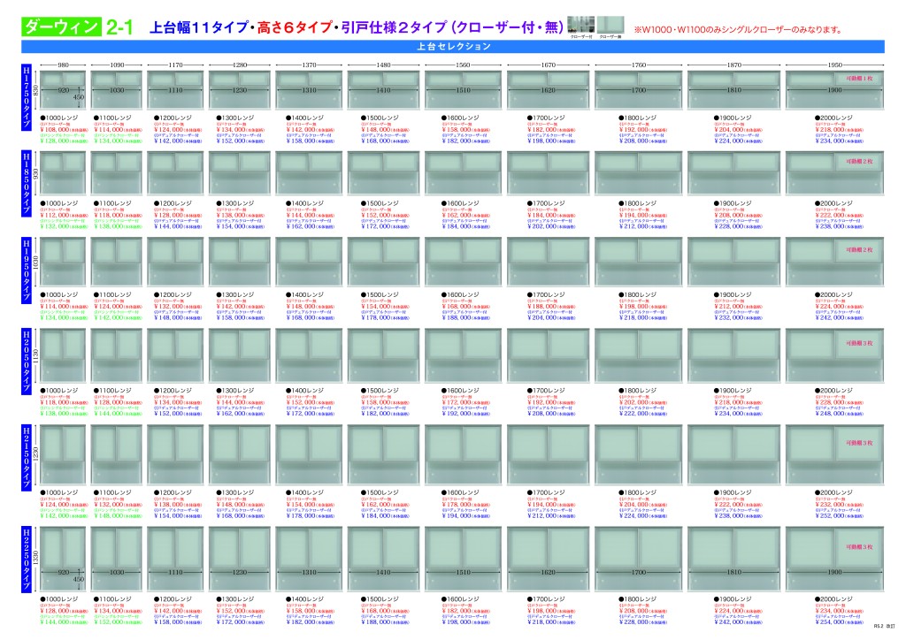Click the 可動棚2枚 label in H1850 row
The image size is (906, 640).
pyautogui.click(x=859, y=162)
